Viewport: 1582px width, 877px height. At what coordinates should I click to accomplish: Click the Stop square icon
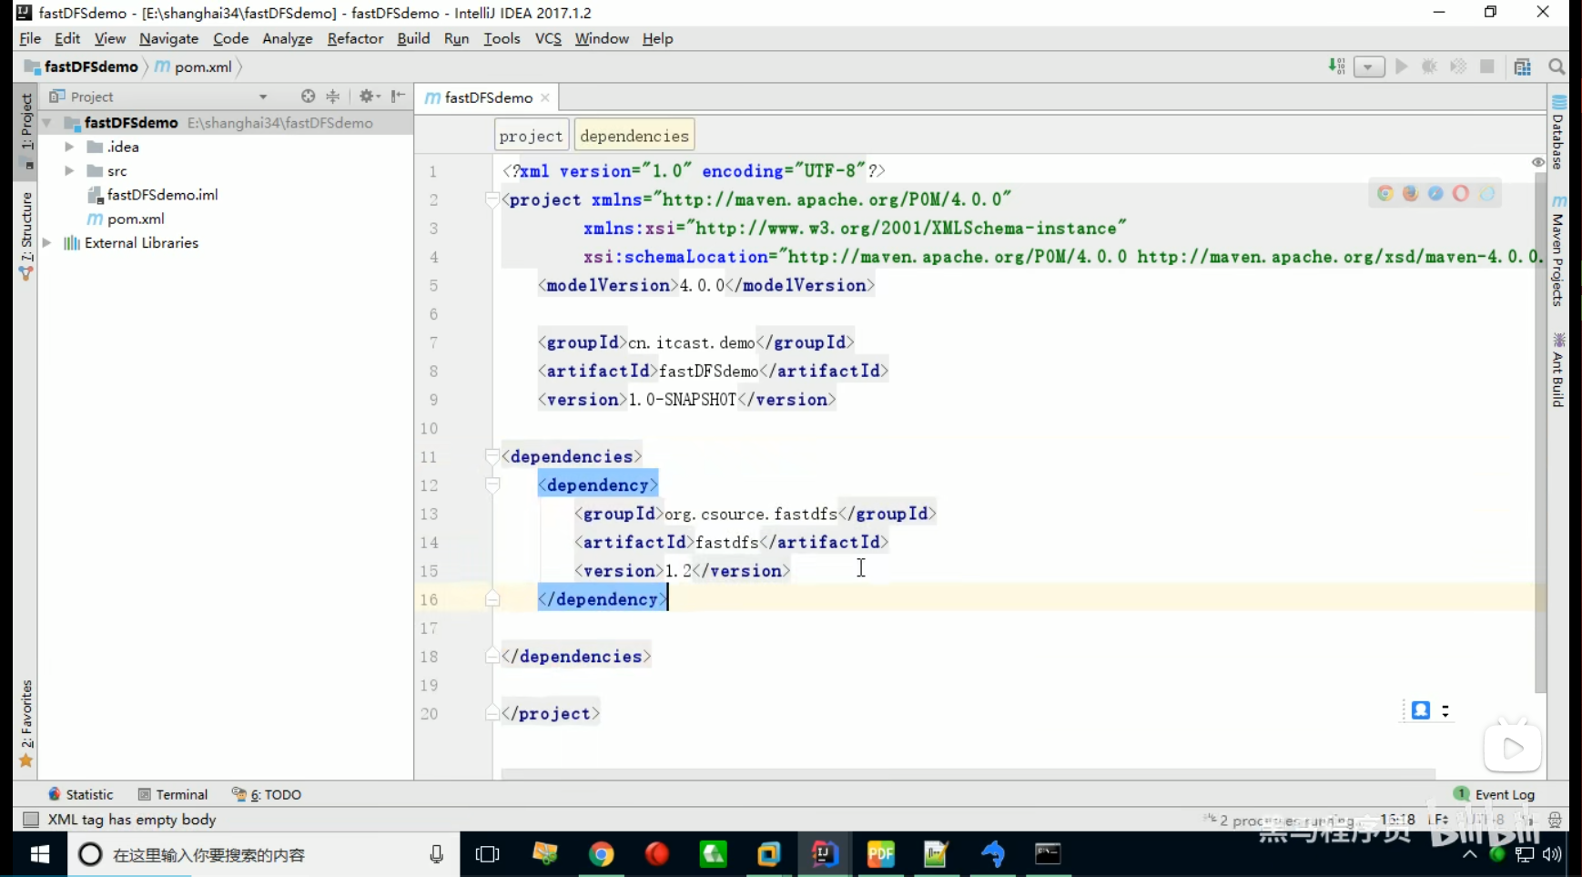(1487, 66)
